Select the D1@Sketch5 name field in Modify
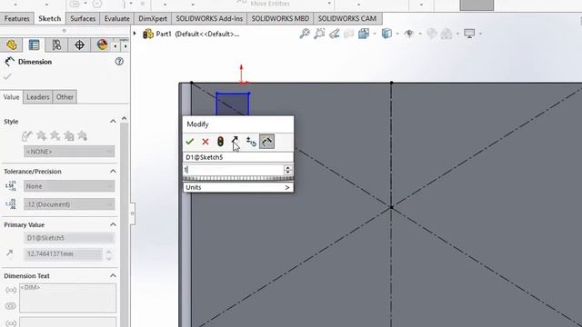 click(x=238, y=157)
